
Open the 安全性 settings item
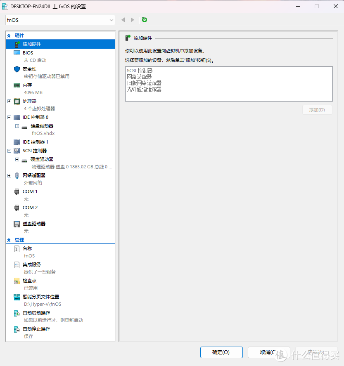coord(29,69)
